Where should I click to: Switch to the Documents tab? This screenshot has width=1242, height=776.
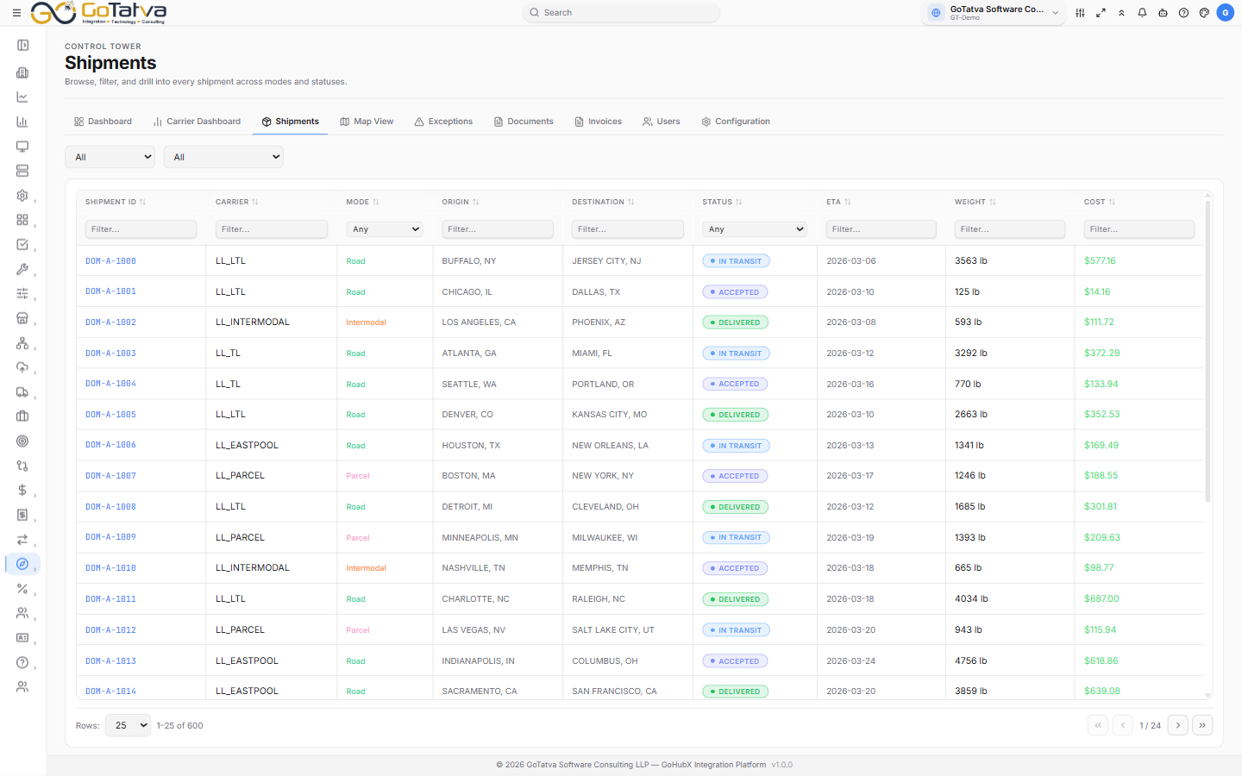coord(524,122)
